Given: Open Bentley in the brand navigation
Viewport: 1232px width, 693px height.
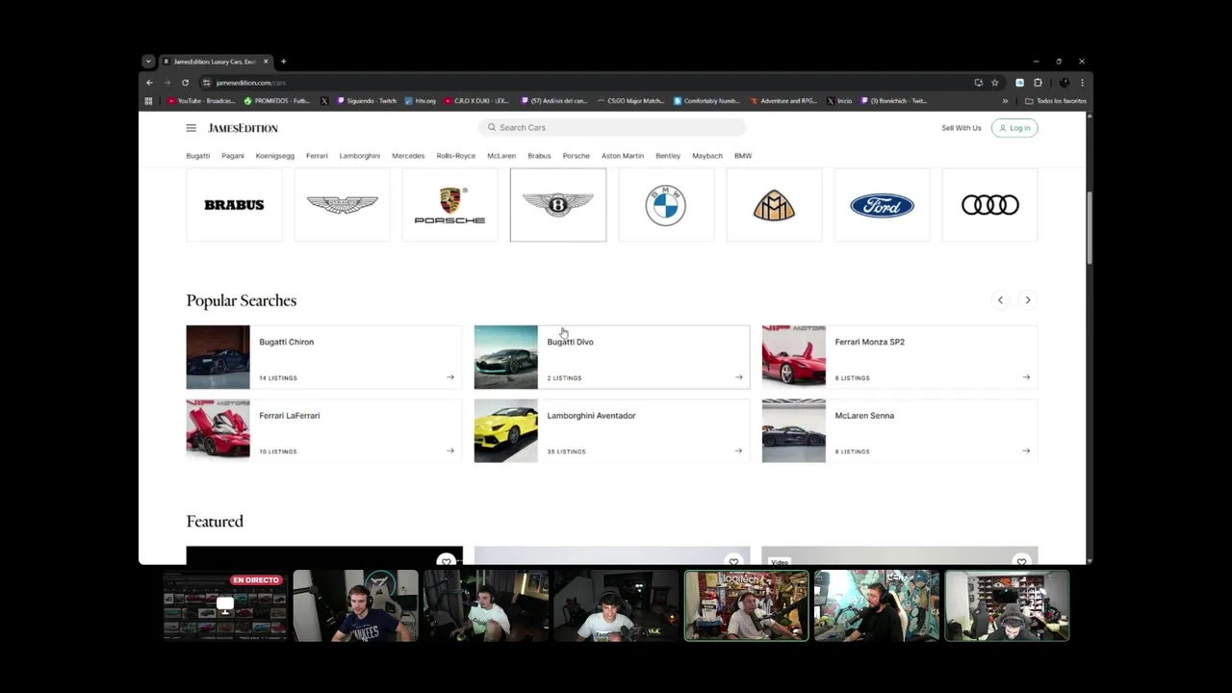Looking at the screenshot, I should [x=667, y=156].
